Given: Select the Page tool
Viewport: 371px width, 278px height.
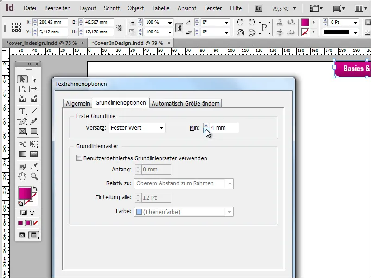Looking at the screenshot, I should (22, 89).
